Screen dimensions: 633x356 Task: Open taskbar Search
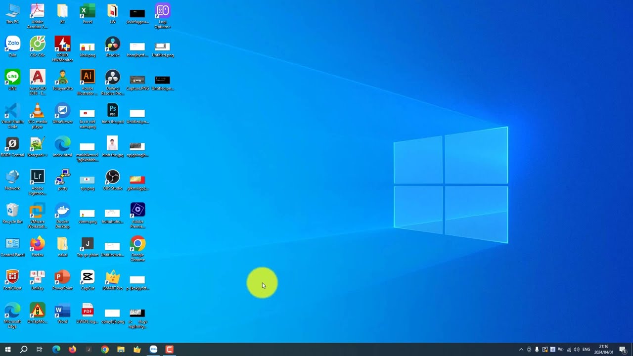[x=24, y=350]
